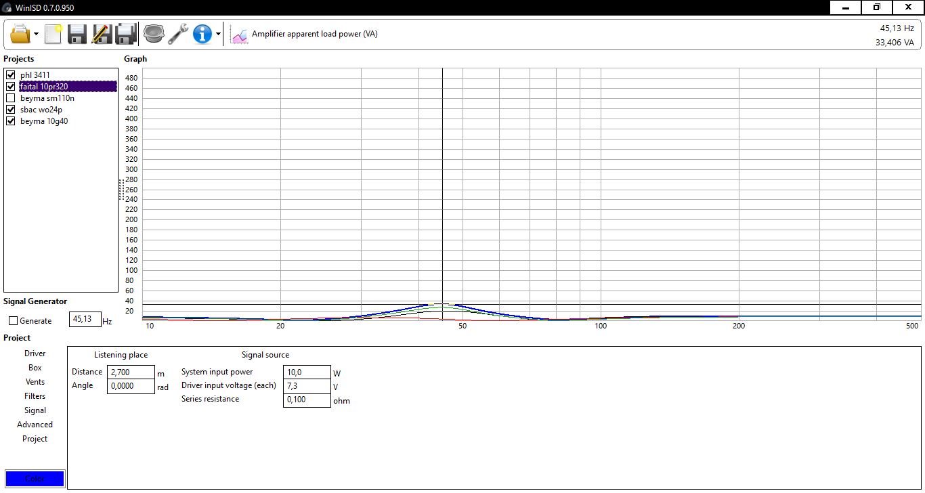This screenshot has width=925, height=493.
Task: Switch to the Vents tab
Action: (x=35, y=382)
